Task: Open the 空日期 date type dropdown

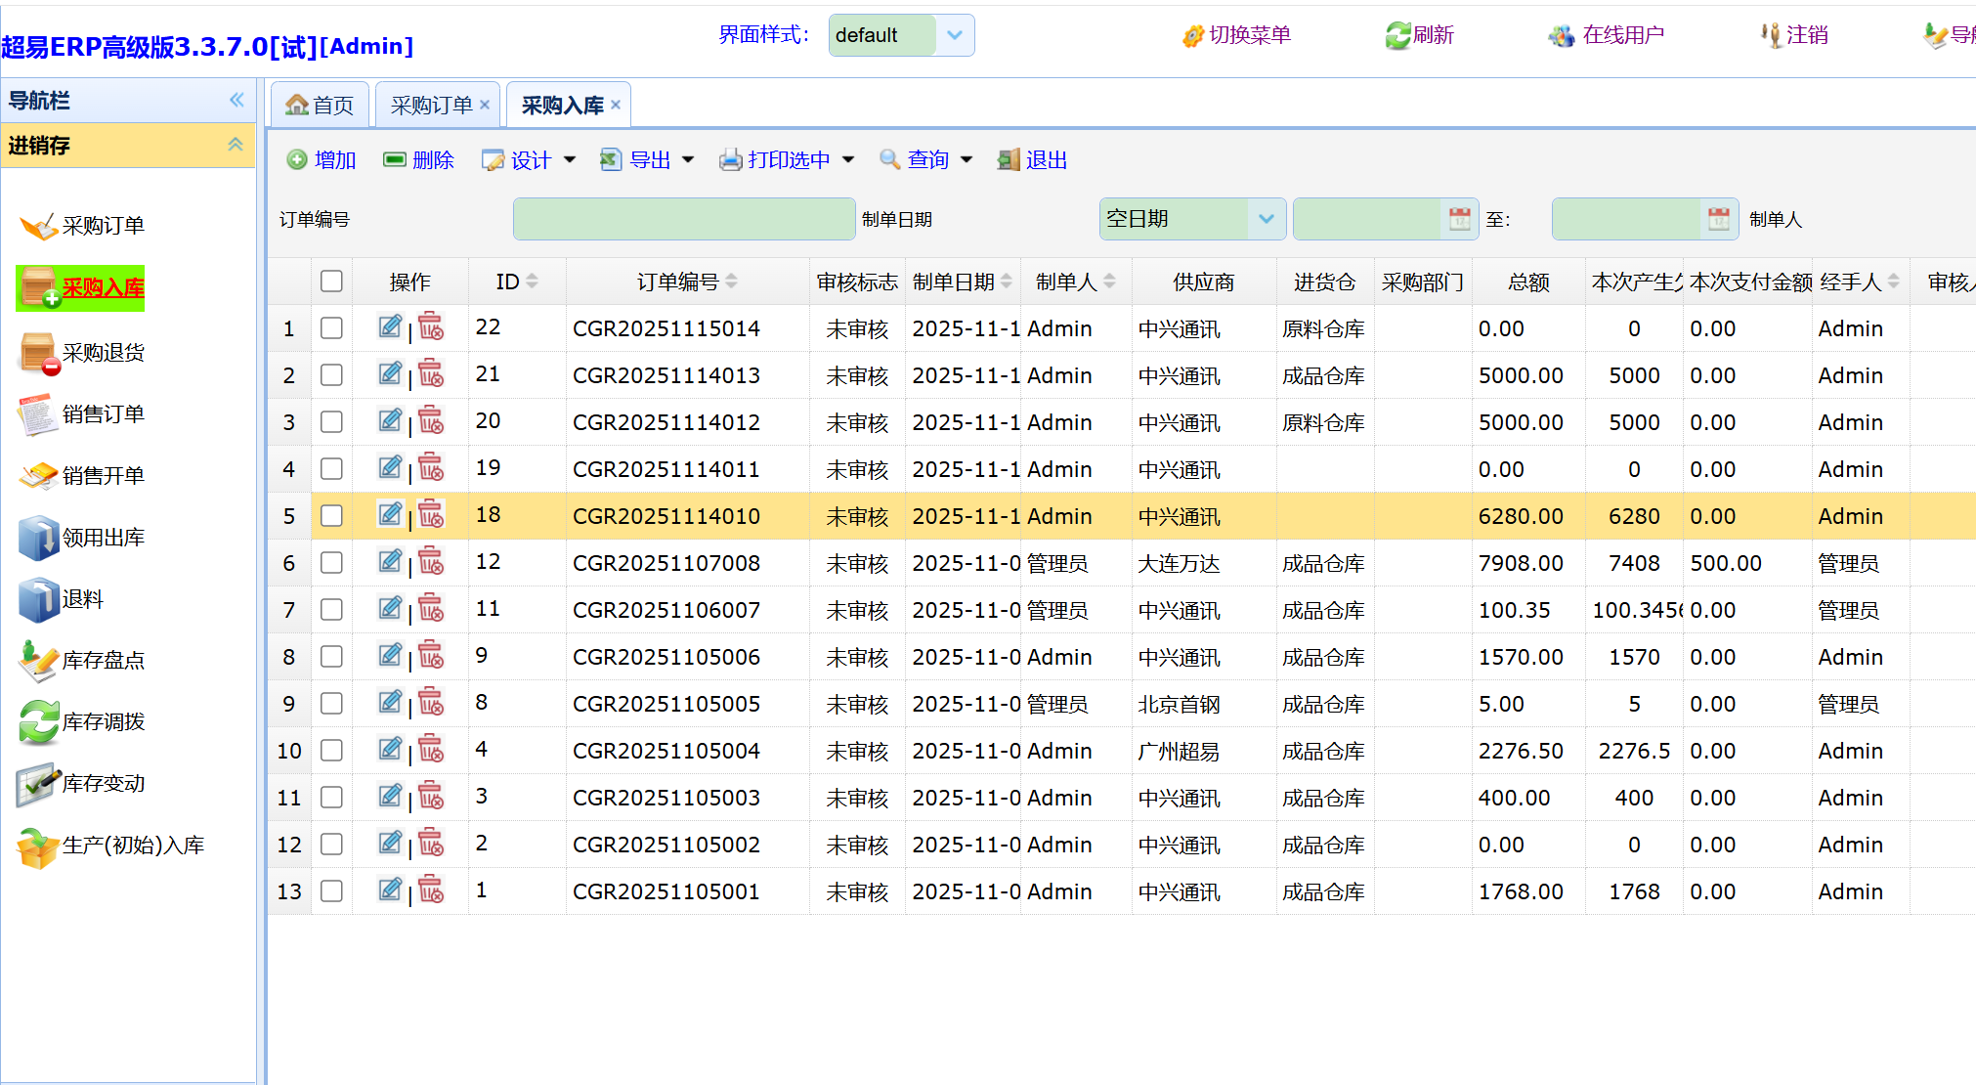Action: (x=1266, y=219)
